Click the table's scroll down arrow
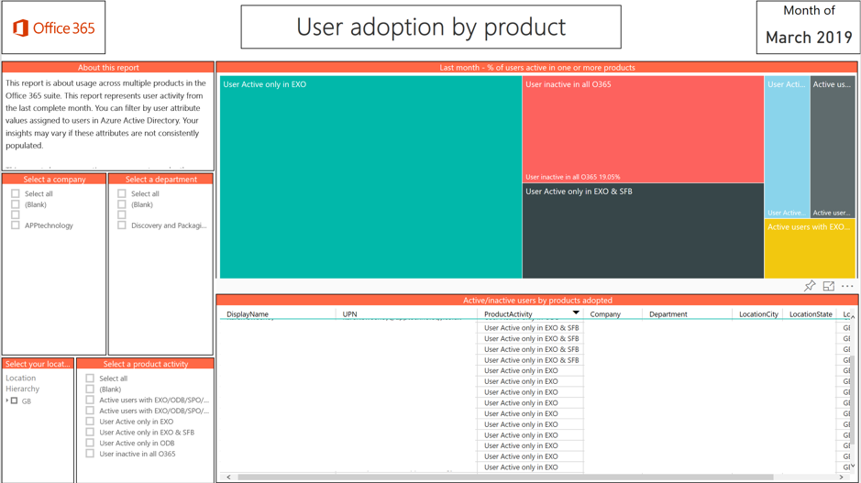The width and height of the screenshot is (861, 483). click(x=853, y=467)
